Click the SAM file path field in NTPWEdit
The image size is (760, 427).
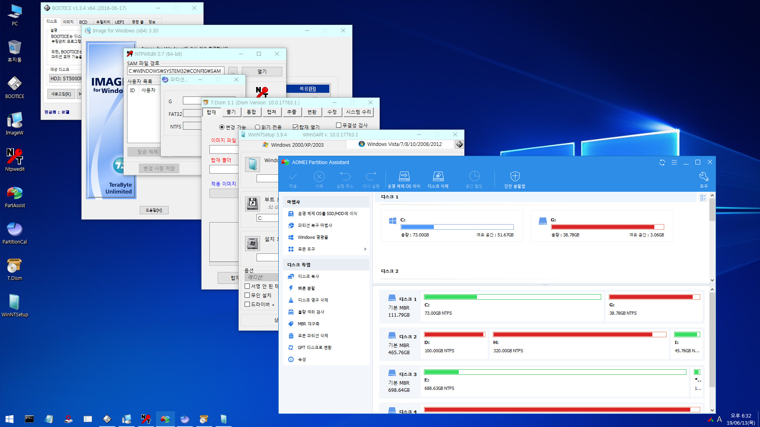coord(176,71)
